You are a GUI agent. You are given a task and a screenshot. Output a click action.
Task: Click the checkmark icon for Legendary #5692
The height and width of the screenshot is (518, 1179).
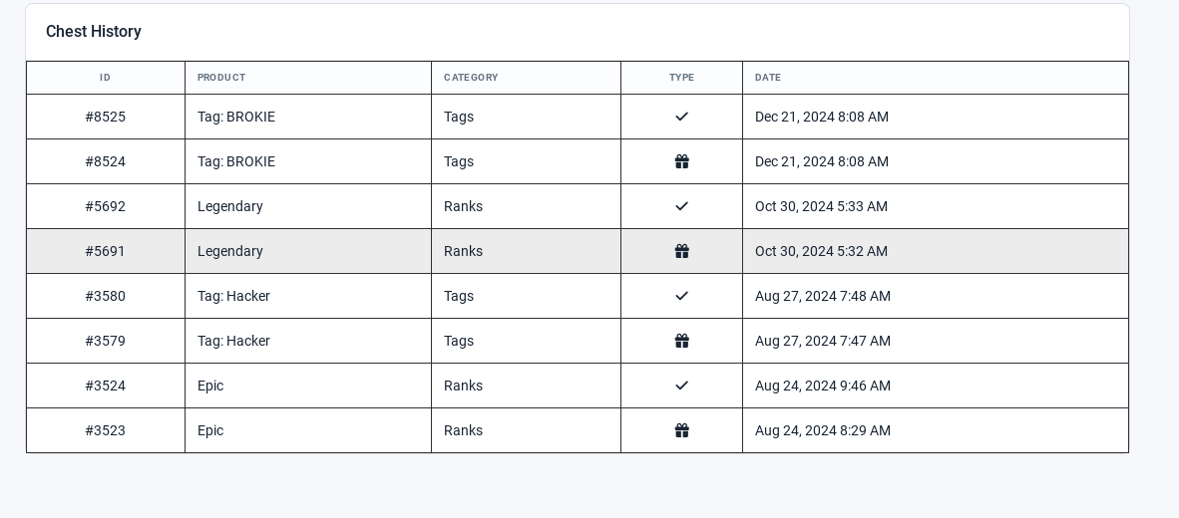pyautogui.click(x=681, y=205)
